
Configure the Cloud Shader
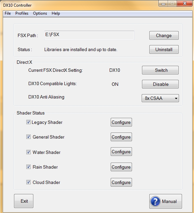point(121,182)
